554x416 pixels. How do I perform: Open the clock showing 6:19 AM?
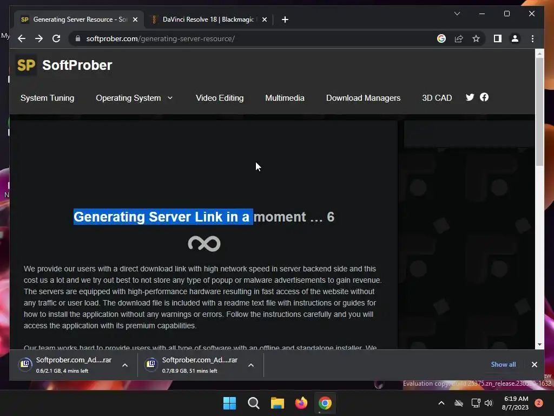(516, 403)
